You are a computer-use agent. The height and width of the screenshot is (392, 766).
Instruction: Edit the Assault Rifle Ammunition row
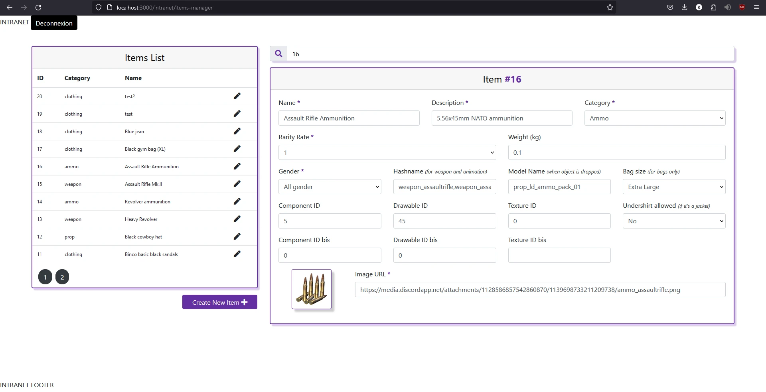coord(237,166)
